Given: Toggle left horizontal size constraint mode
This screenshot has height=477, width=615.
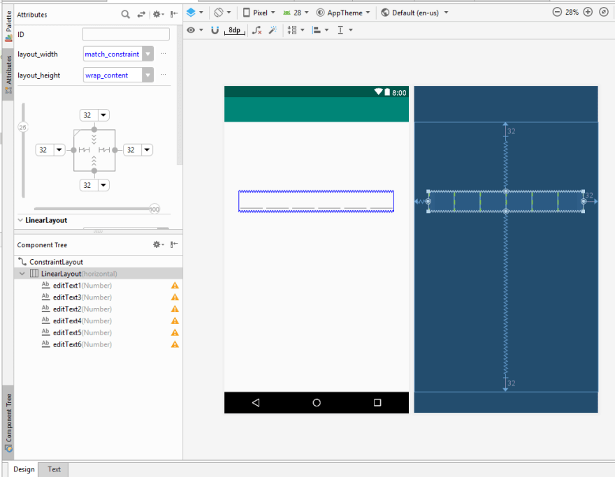Looking at the screenshot, I should (84, 150).
